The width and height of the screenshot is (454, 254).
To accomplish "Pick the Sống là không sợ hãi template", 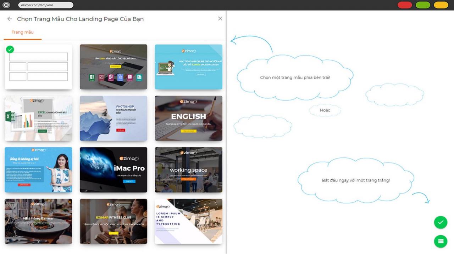I will point(38,170).
